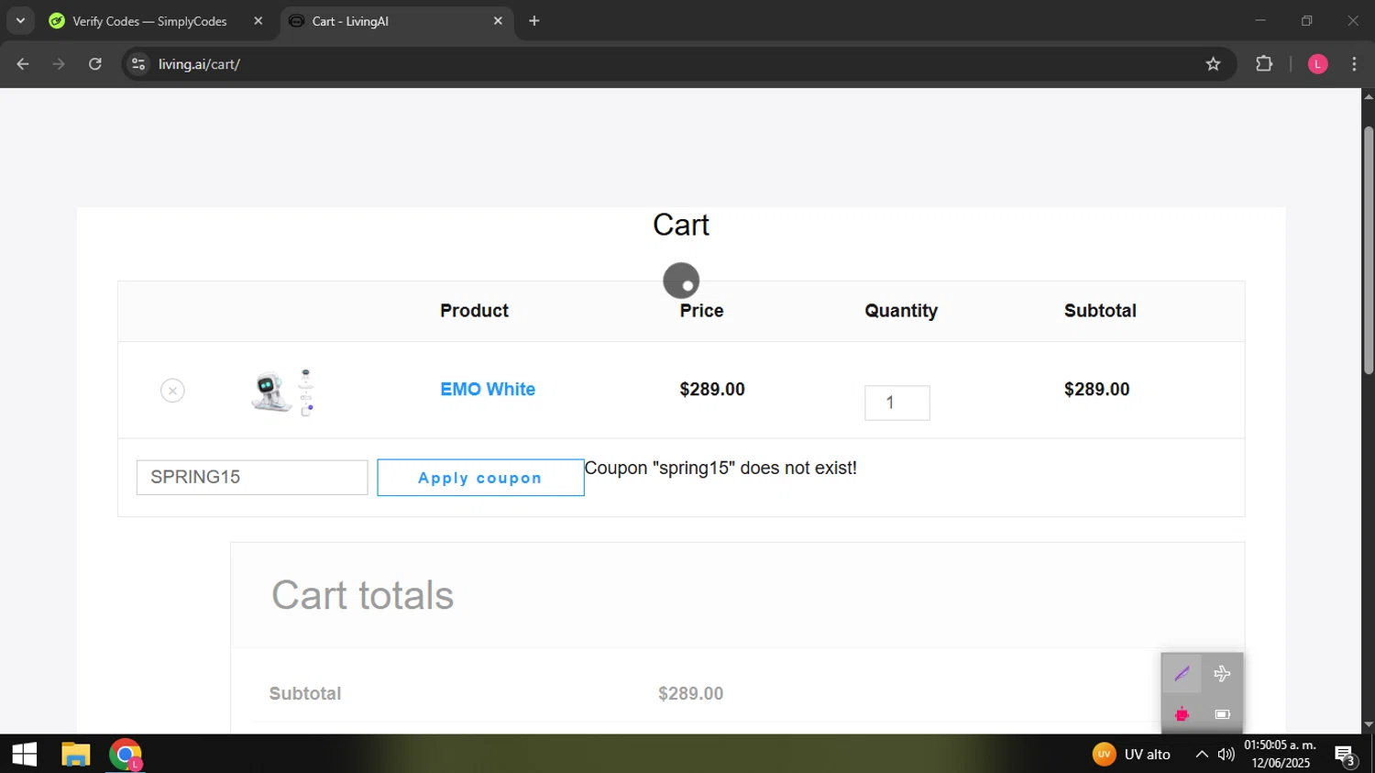Click the $289.00 amount in Cart totals
Image resolution: width=1375 pixels, height=773 pixels.
pyautogui.click(x=690, y=693)
